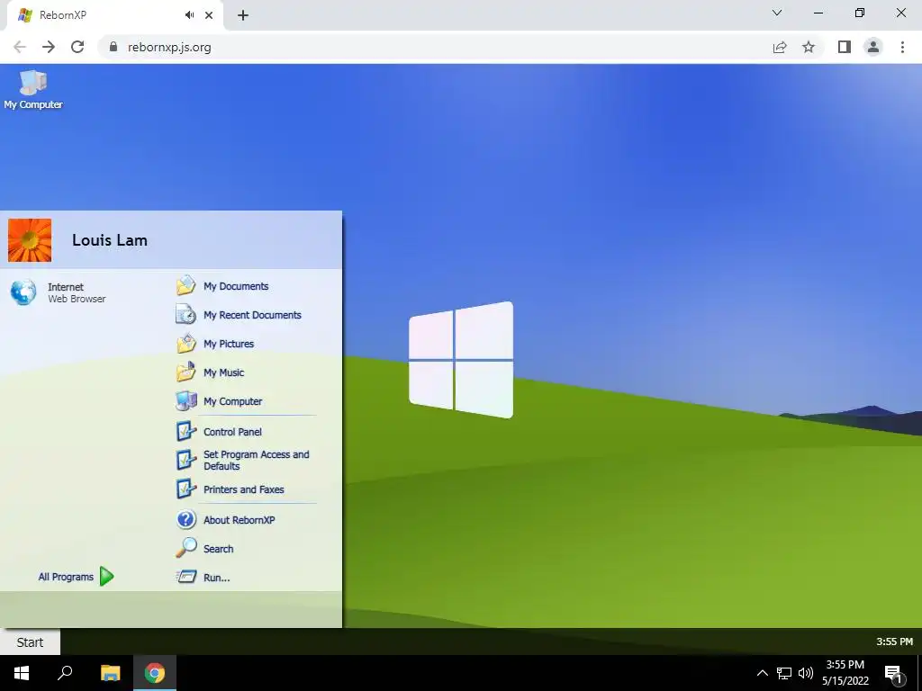
Task: Open Chrome tab search chevron
Action: (x=777, y=13)
